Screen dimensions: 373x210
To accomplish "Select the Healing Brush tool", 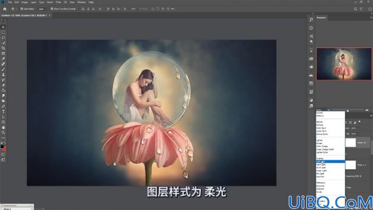I will point(3,64).
